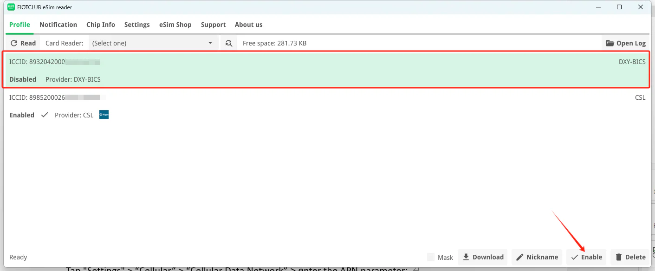Click DXY-BICS name on the right

[x=632, y=62]
